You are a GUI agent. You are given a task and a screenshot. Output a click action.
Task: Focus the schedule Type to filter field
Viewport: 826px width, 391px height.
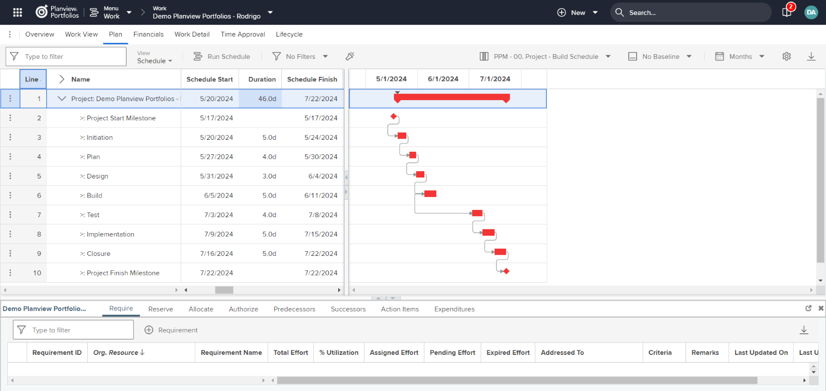(x=66, y=56)
